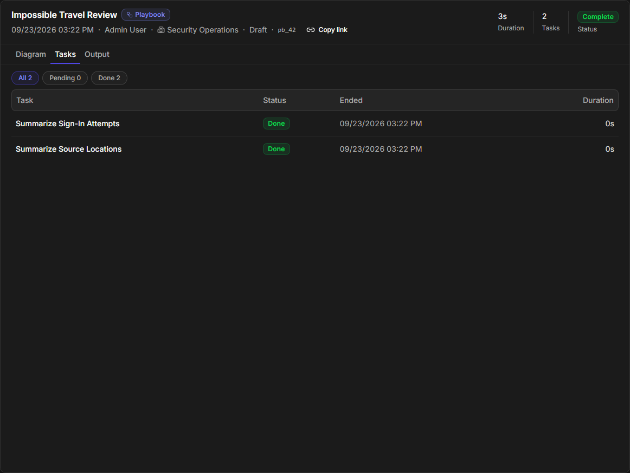The height and width of the screenshot is (473, 630).
Task: Click the Copy link chain icon
Action: tap(311, 30)
